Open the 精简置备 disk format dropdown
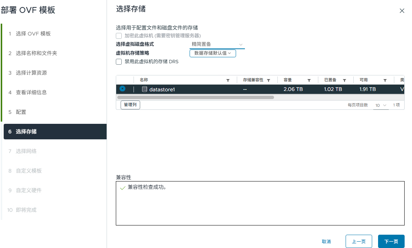 (x=217, y=44)
